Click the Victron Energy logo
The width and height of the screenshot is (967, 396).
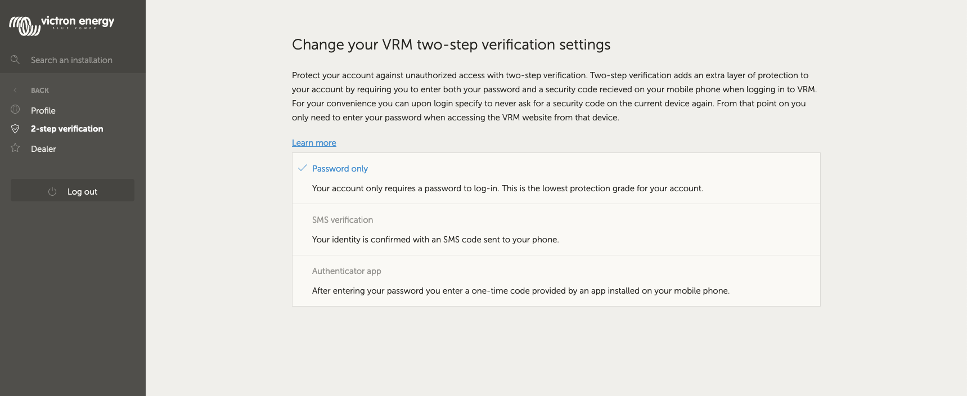pyautogui.click(x=62, y=25)
